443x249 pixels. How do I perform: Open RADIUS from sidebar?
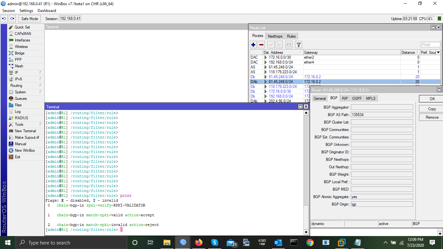(x=21, y=118)
